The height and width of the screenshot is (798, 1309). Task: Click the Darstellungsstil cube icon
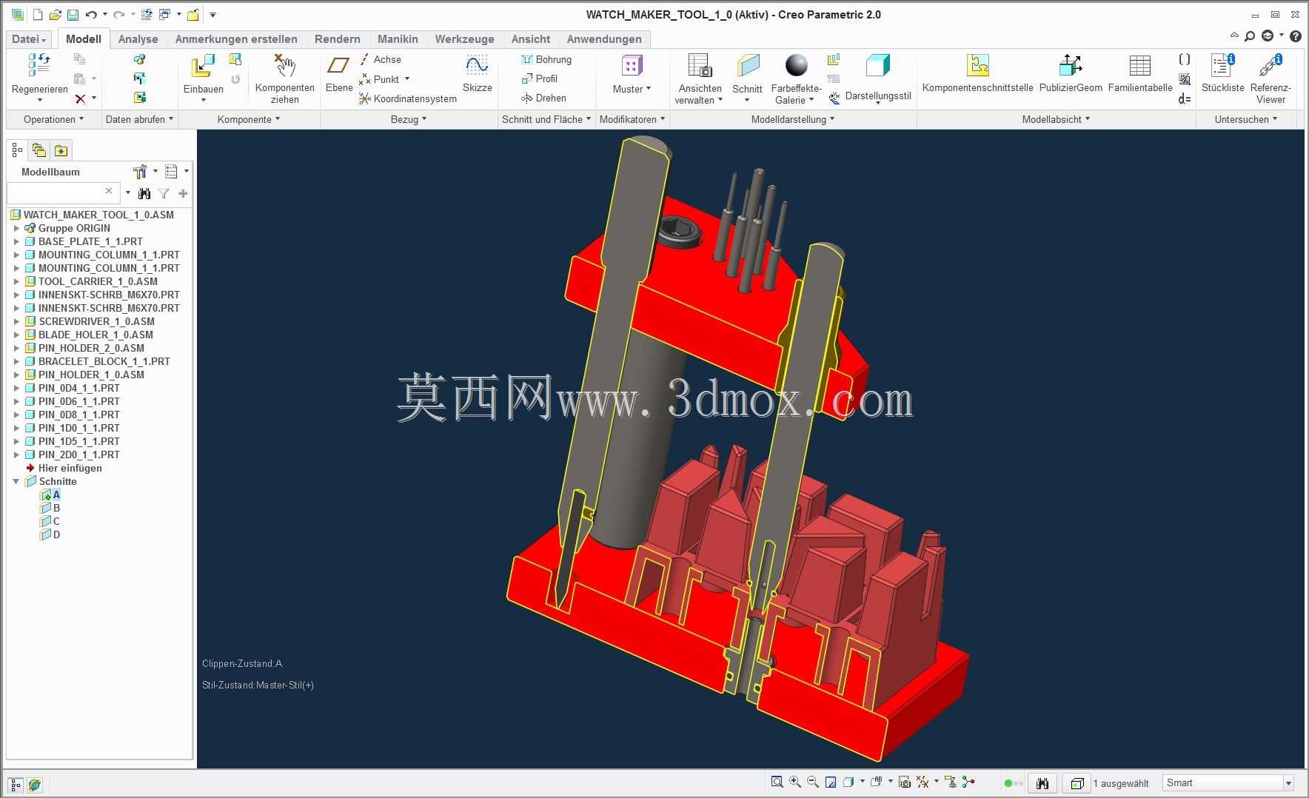[x=878, y=65]
